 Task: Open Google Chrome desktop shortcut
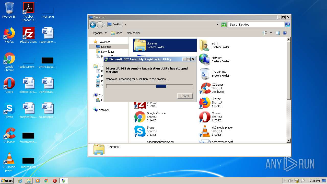[x=9, y=62]
